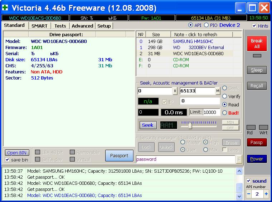272x202 pixels.
Task: Click the blue Power button
Action: pos(257,159)
